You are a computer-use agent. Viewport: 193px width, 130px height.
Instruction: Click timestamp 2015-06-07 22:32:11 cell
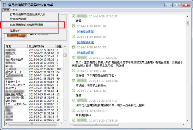click(42, 50)
